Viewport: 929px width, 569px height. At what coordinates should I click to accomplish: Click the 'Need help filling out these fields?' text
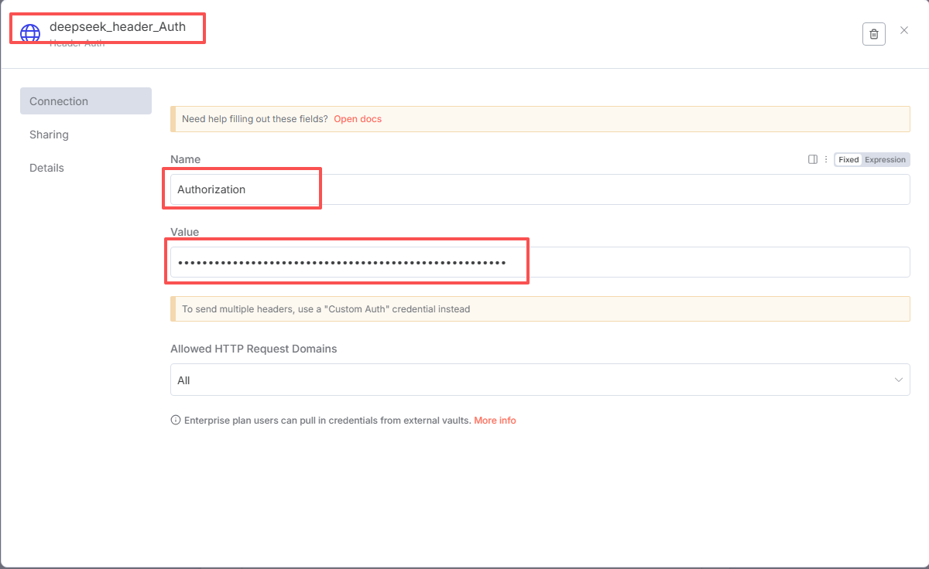click(255, 119)
